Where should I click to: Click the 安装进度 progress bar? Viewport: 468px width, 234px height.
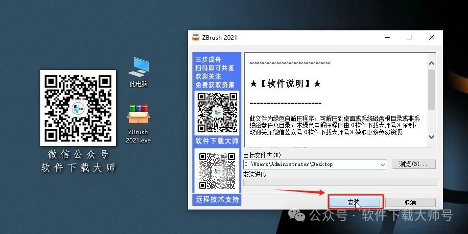(340, 183)
